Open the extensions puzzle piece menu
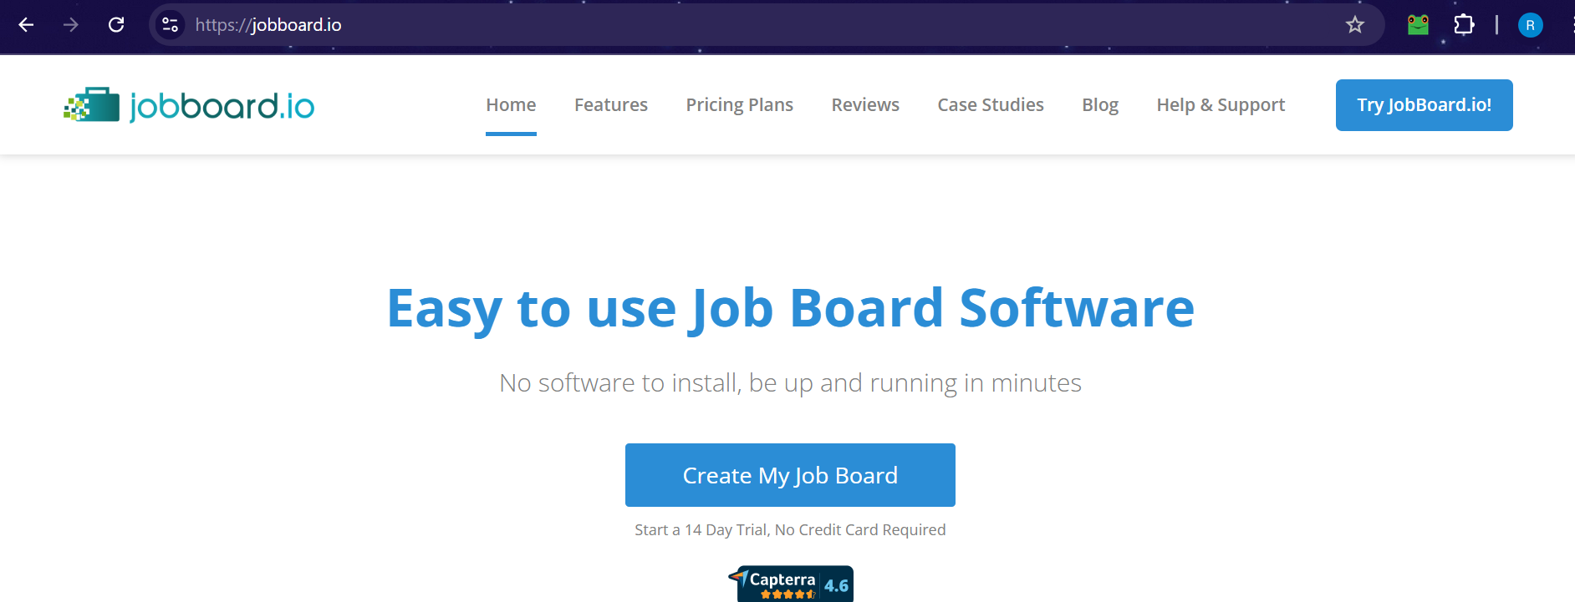Screen dimensions: 1575x602 pos(1464,25)
